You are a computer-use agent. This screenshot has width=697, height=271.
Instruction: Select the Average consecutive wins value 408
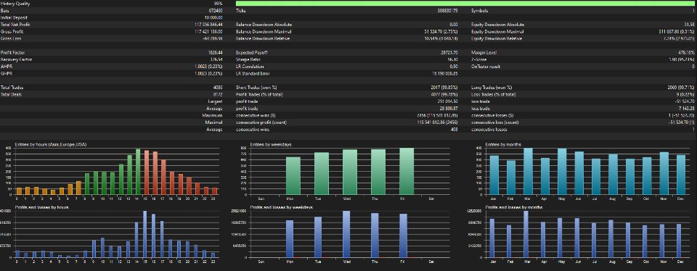455,130
